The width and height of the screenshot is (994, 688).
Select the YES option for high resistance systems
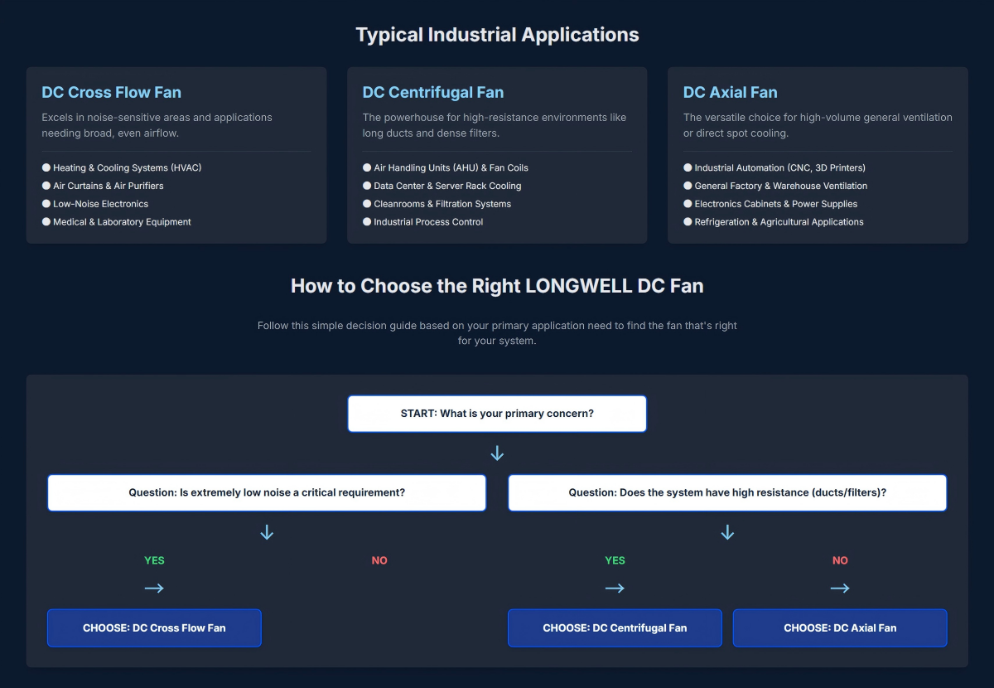615,560
